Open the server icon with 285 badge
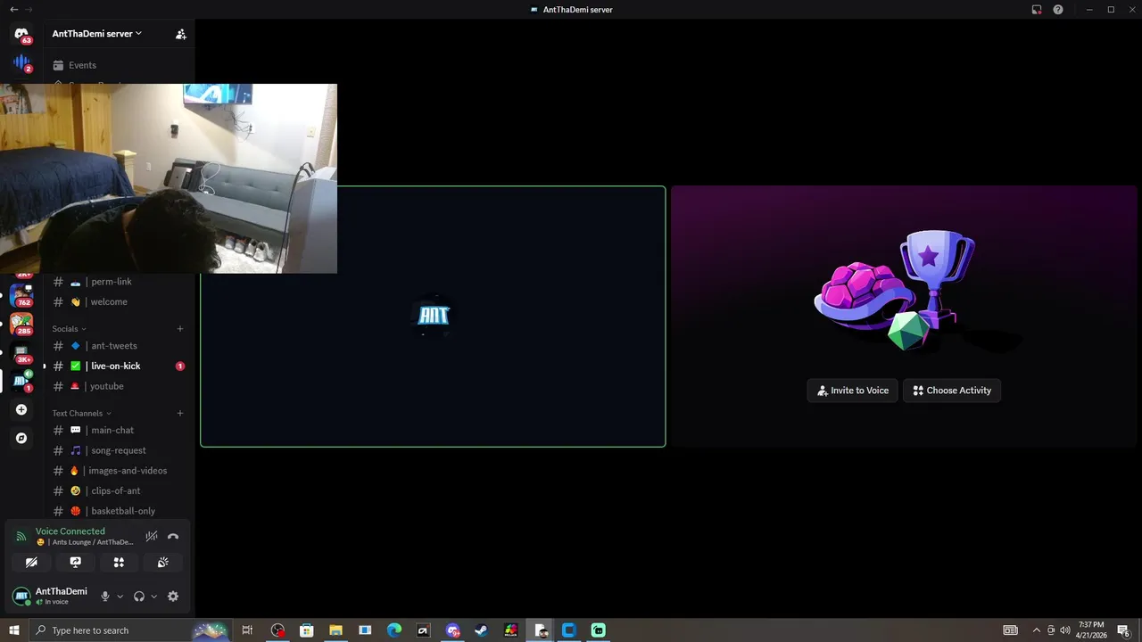Viewport: 1142px width, 642px height. tap(21, 324)
